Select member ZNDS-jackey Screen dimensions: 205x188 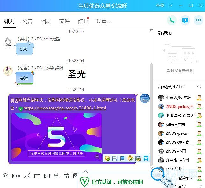[180, 107]
